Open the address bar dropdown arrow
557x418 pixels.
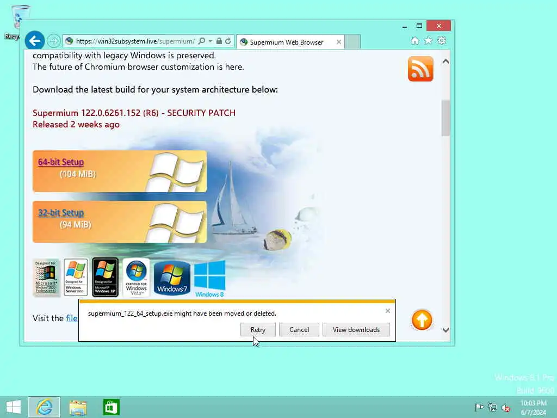click(211, 41)
